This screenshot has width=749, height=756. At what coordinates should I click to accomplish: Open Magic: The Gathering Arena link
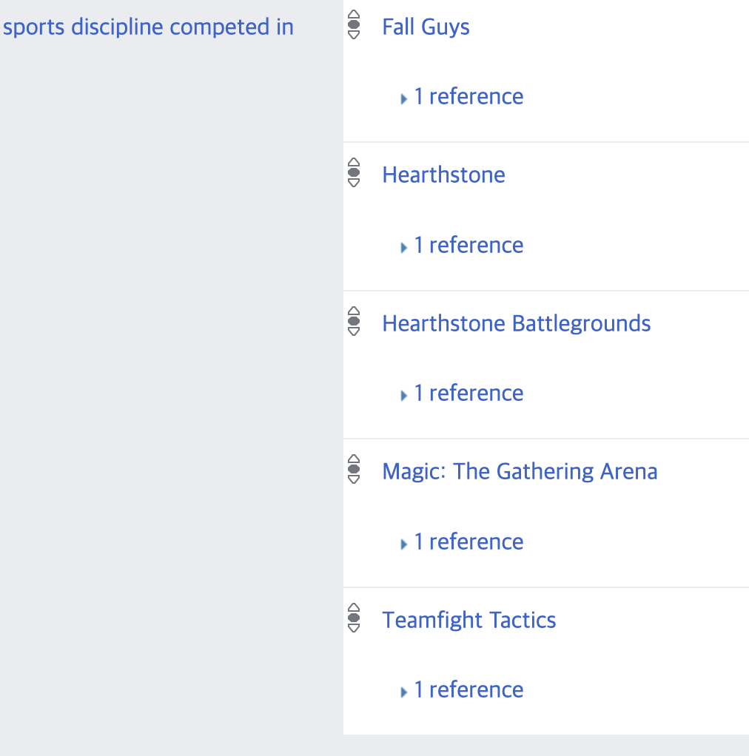pyautogui.click(x=520, y=472)
